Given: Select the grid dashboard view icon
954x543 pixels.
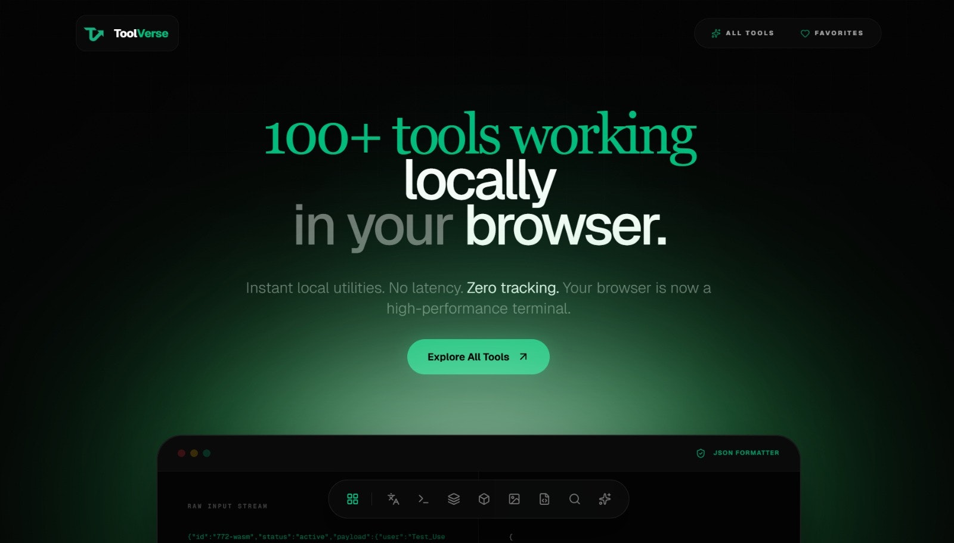Looking at the screenshot, I should (352, 499).
